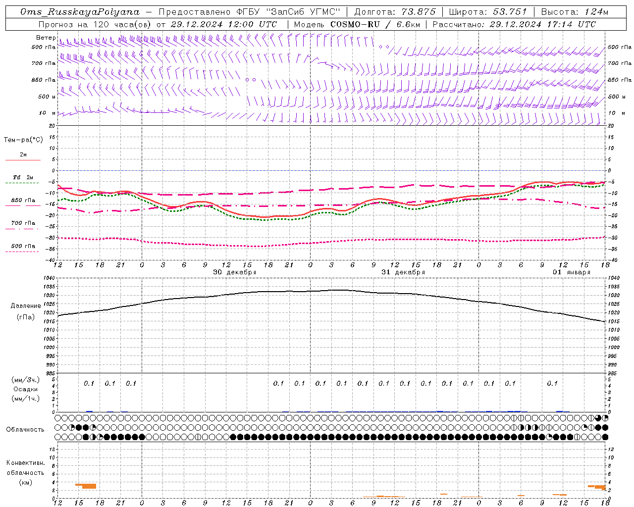Click the 'Рассчитано: 29.12.2024 17:14 UTC' timestamp
634x507 pixels.
pyautogui.click(x=514, y=24)
